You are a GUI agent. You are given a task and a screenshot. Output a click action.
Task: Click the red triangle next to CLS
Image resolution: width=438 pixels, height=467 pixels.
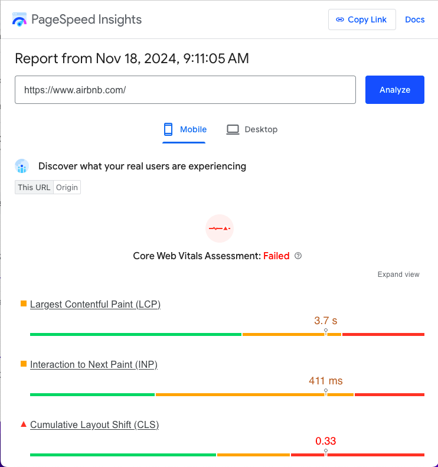[x=24, y=424]
